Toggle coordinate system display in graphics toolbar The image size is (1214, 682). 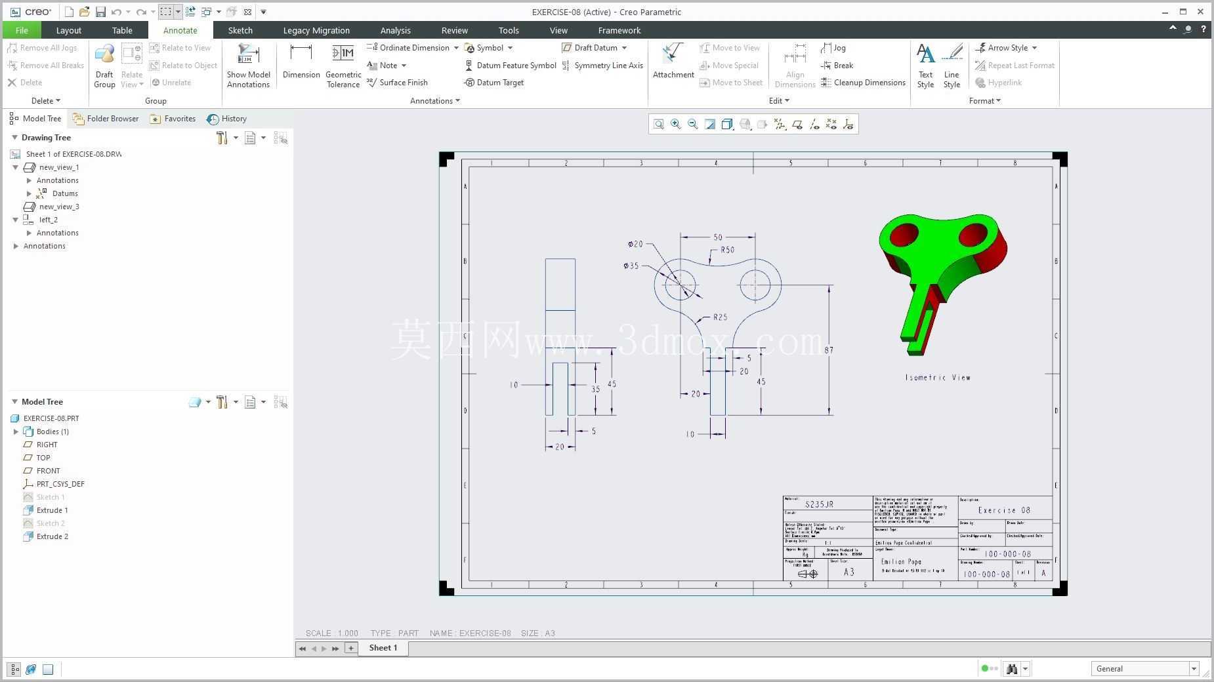(x=848, y=124)
